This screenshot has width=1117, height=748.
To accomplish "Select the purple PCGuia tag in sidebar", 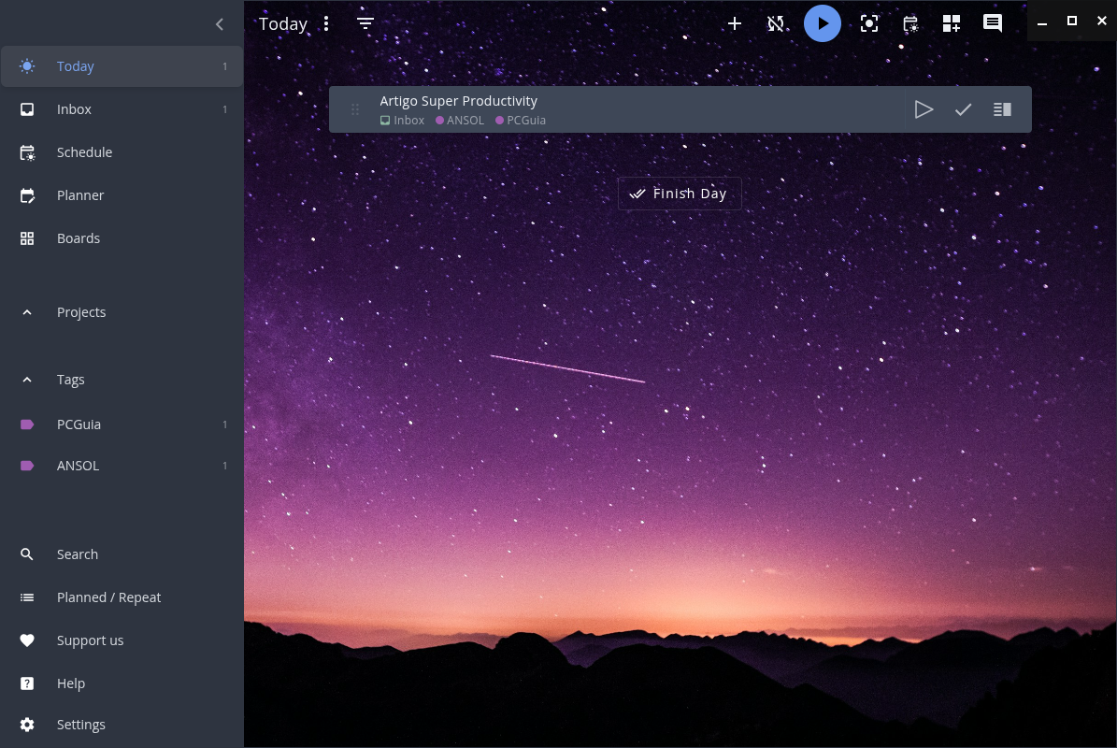I will click(x=79, y=424).
